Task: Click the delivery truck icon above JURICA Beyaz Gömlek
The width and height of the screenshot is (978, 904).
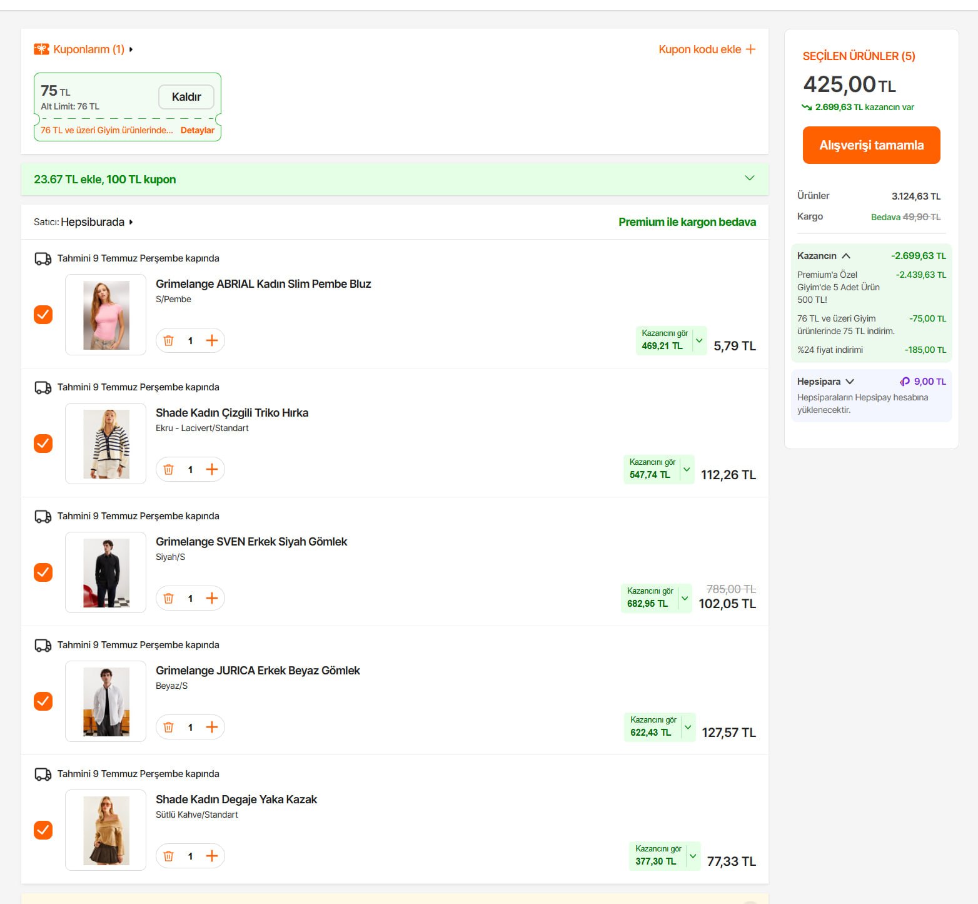Action: coord(43,645)
